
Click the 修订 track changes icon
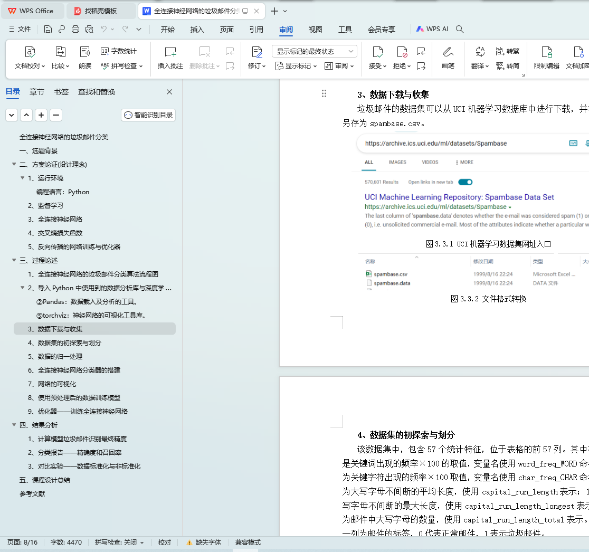coord(256,52)
